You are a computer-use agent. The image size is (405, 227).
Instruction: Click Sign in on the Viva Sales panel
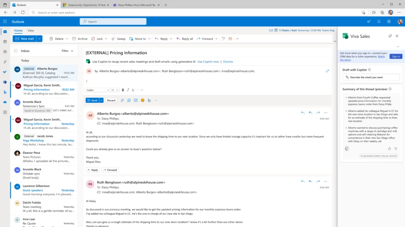(x=396, y=56)
